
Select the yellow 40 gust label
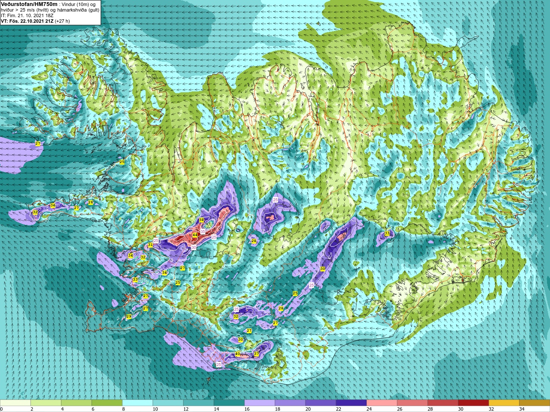(238, 354)
